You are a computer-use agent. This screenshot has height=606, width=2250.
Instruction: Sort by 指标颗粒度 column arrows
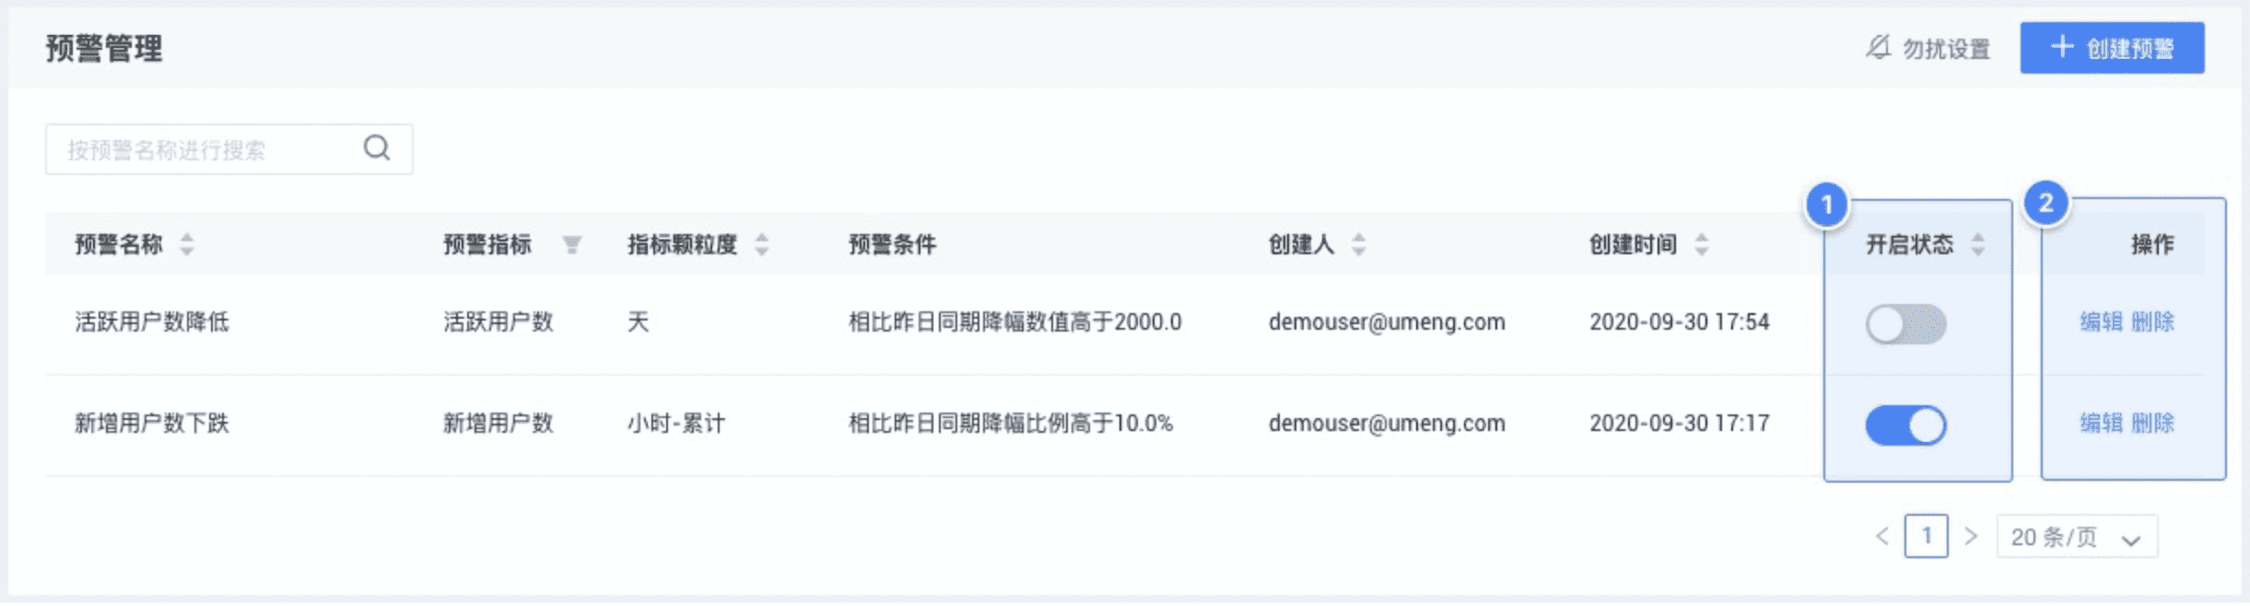pos(762,244)
